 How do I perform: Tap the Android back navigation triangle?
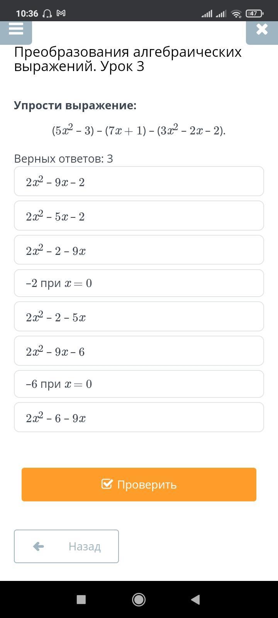195,599
